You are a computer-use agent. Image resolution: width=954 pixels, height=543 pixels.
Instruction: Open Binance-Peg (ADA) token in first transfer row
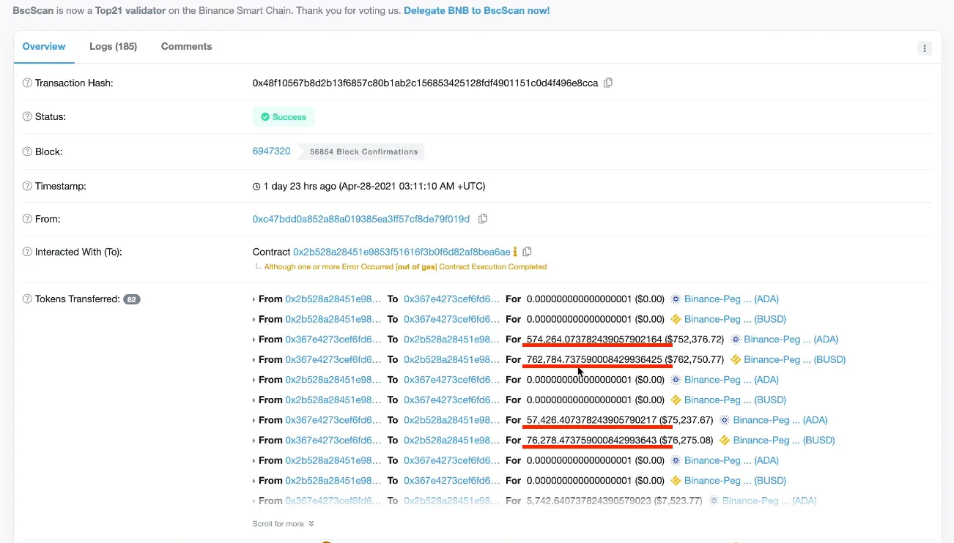[731, 299]
